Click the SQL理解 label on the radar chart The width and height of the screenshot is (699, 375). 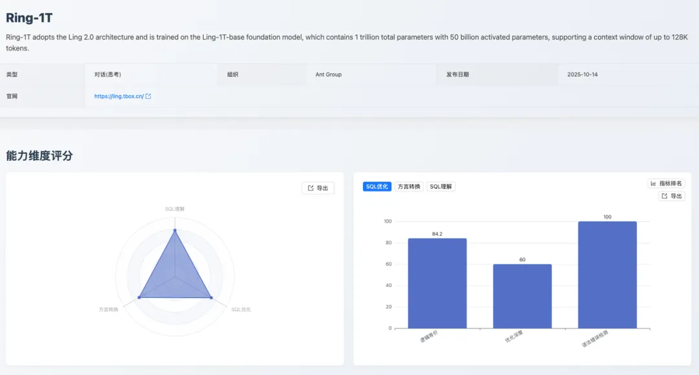click(x=175, y=208)
